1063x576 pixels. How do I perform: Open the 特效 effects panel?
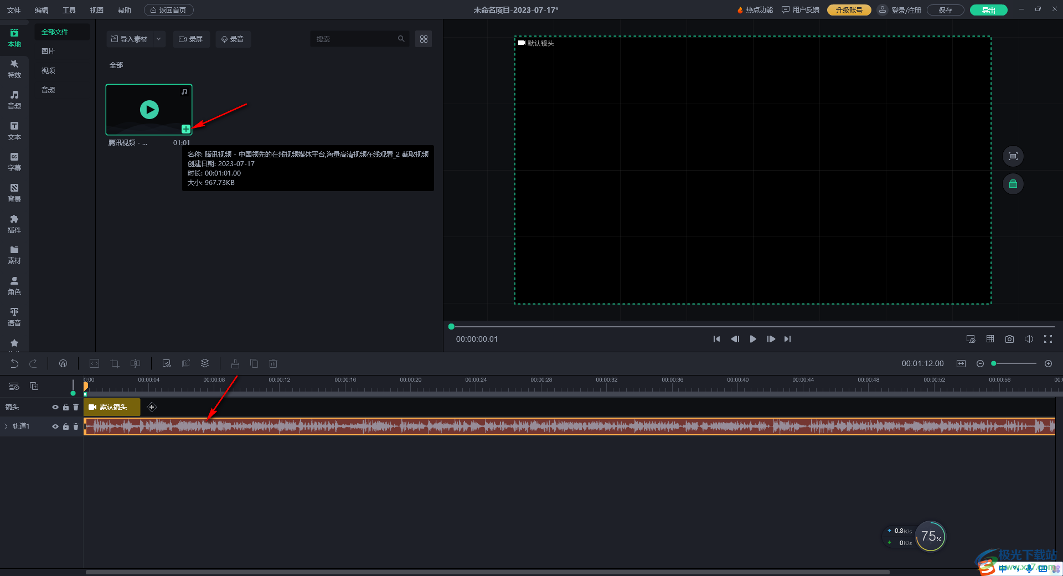click(x=14, y=69)
